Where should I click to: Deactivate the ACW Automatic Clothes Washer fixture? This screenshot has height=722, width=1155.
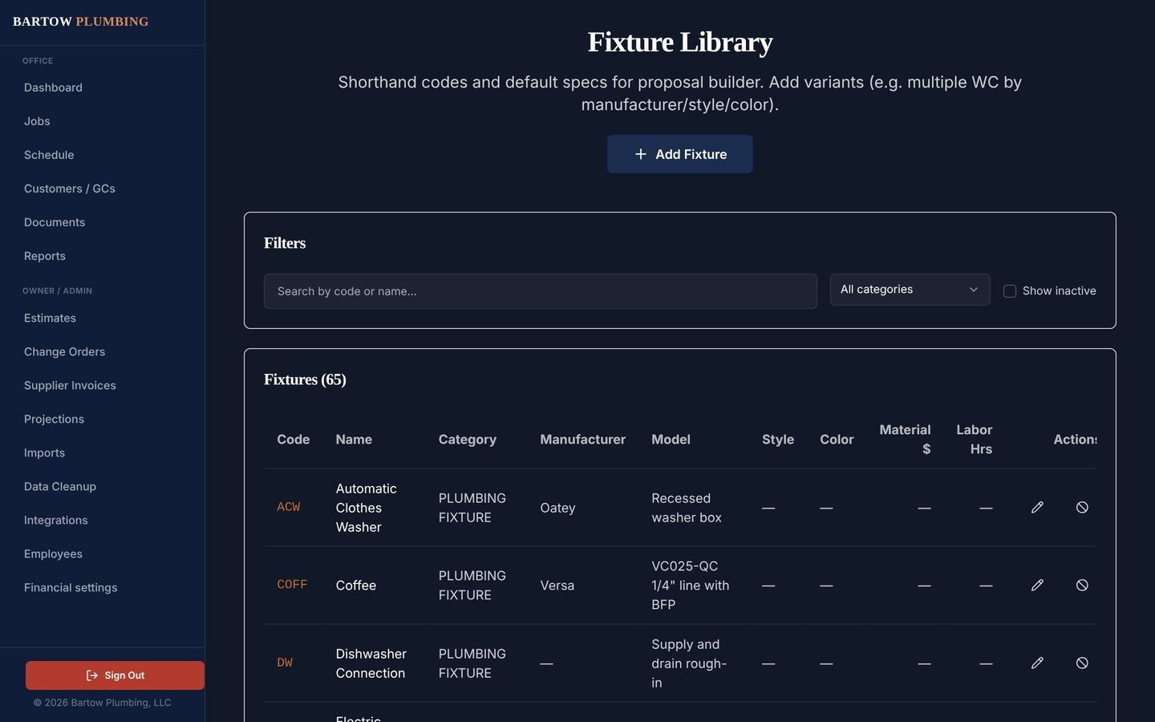click(1082, 507)
